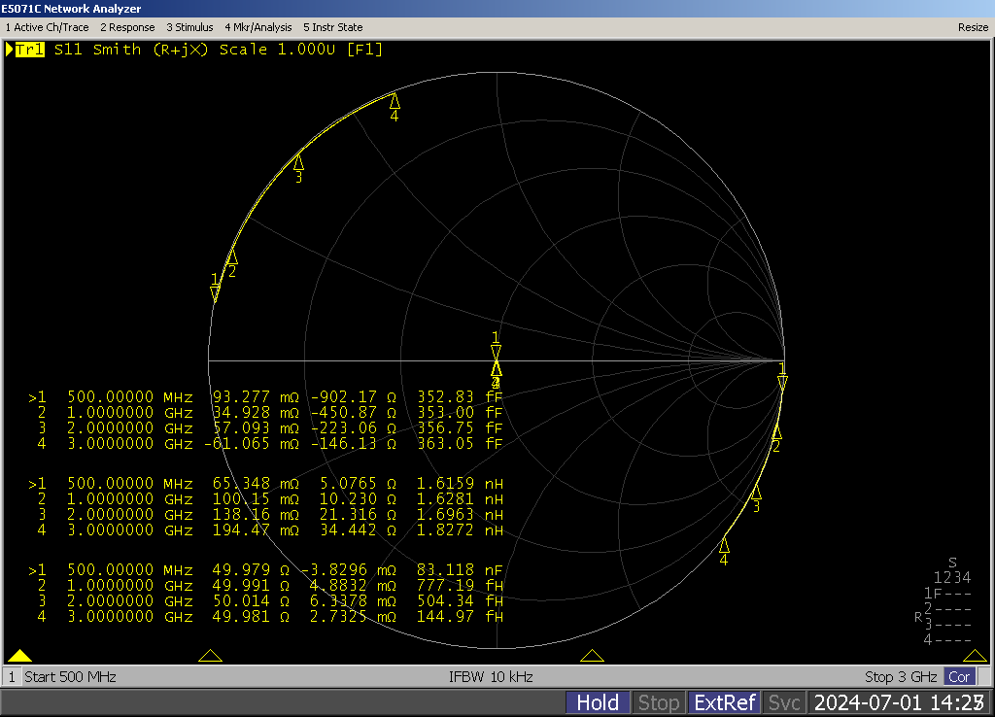Click the Resize button

tap(973, 27)
